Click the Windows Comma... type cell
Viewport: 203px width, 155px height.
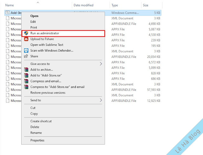pos(125,13)
